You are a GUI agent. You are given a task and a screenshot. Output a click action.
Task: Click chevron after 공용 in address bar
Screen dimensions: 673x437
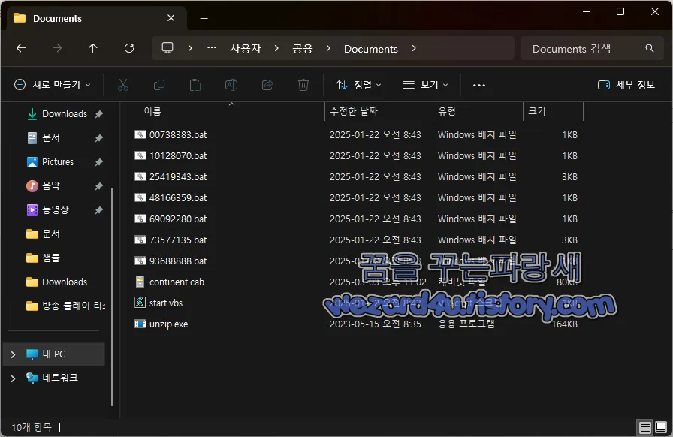coord(328,49)
